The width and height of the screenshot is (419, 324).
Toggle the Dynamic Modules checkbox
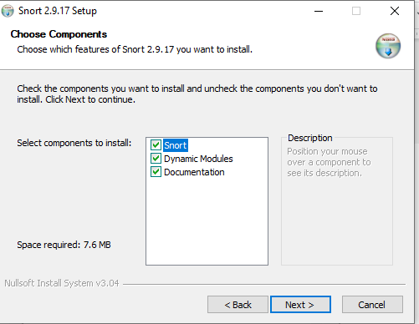coord(156,159)
